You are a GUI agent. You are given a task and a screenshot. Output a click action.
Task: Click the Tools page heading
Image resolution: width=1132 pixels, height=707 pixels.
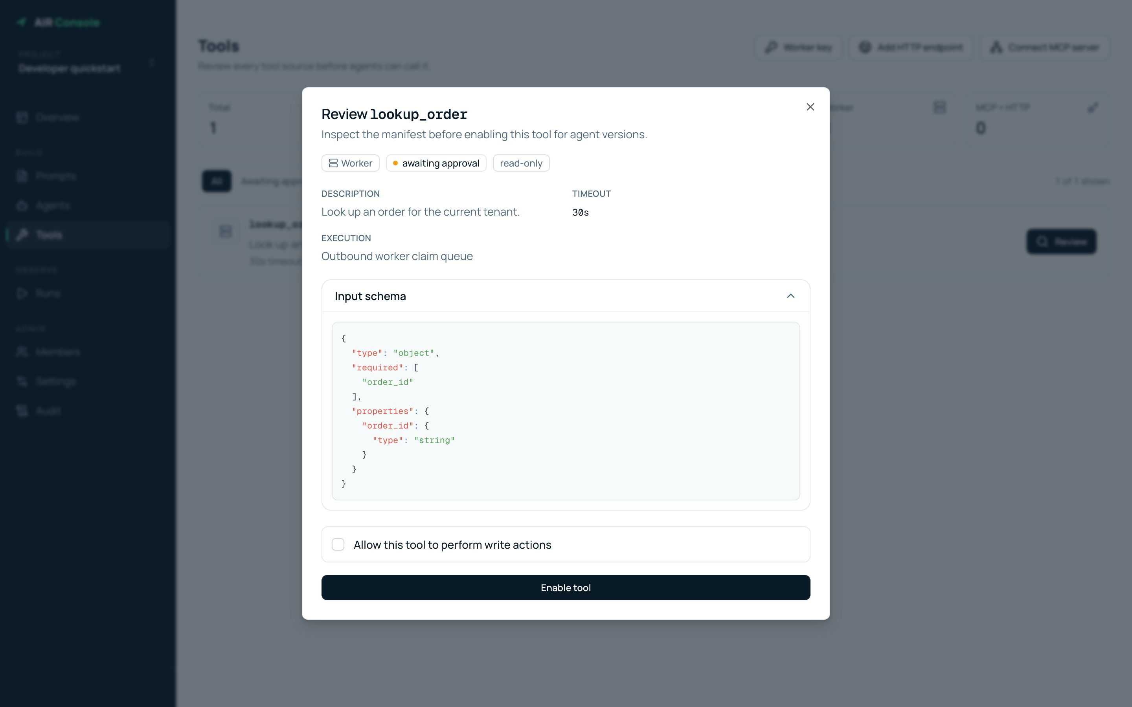coord(219,46)
